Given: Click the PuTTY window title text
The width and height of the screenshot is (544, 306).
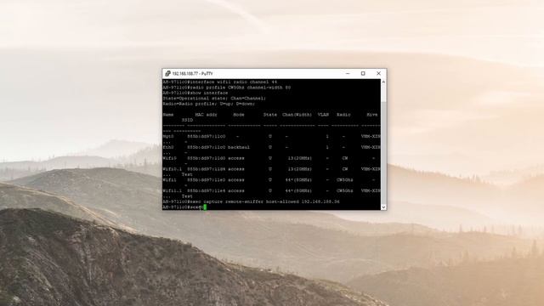Looking at the screenshot, I should (192, 74).
